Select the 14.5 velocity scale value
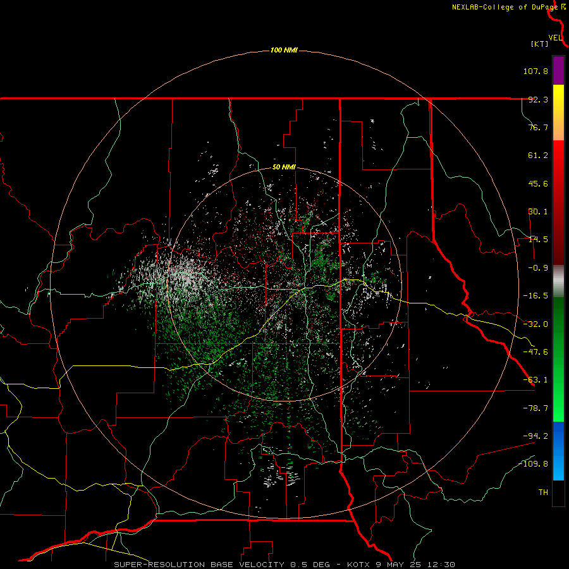Viewport: 569px width, 569px height. (538, 240)
